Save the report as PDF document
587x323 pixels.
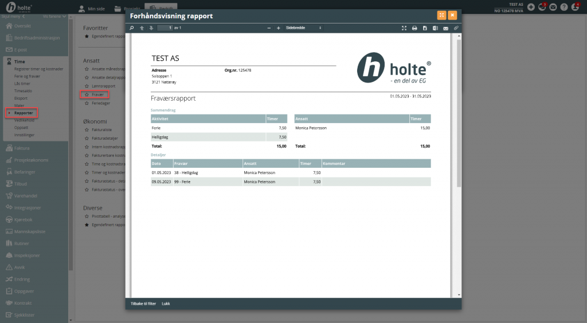pos(425,28)
